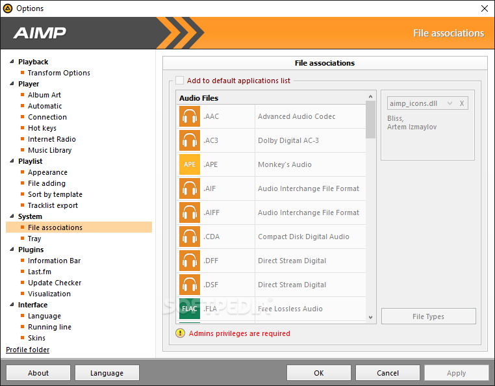Open Visualization plugin settings
This screenshot has height=386, width=495.
[49, 294]
